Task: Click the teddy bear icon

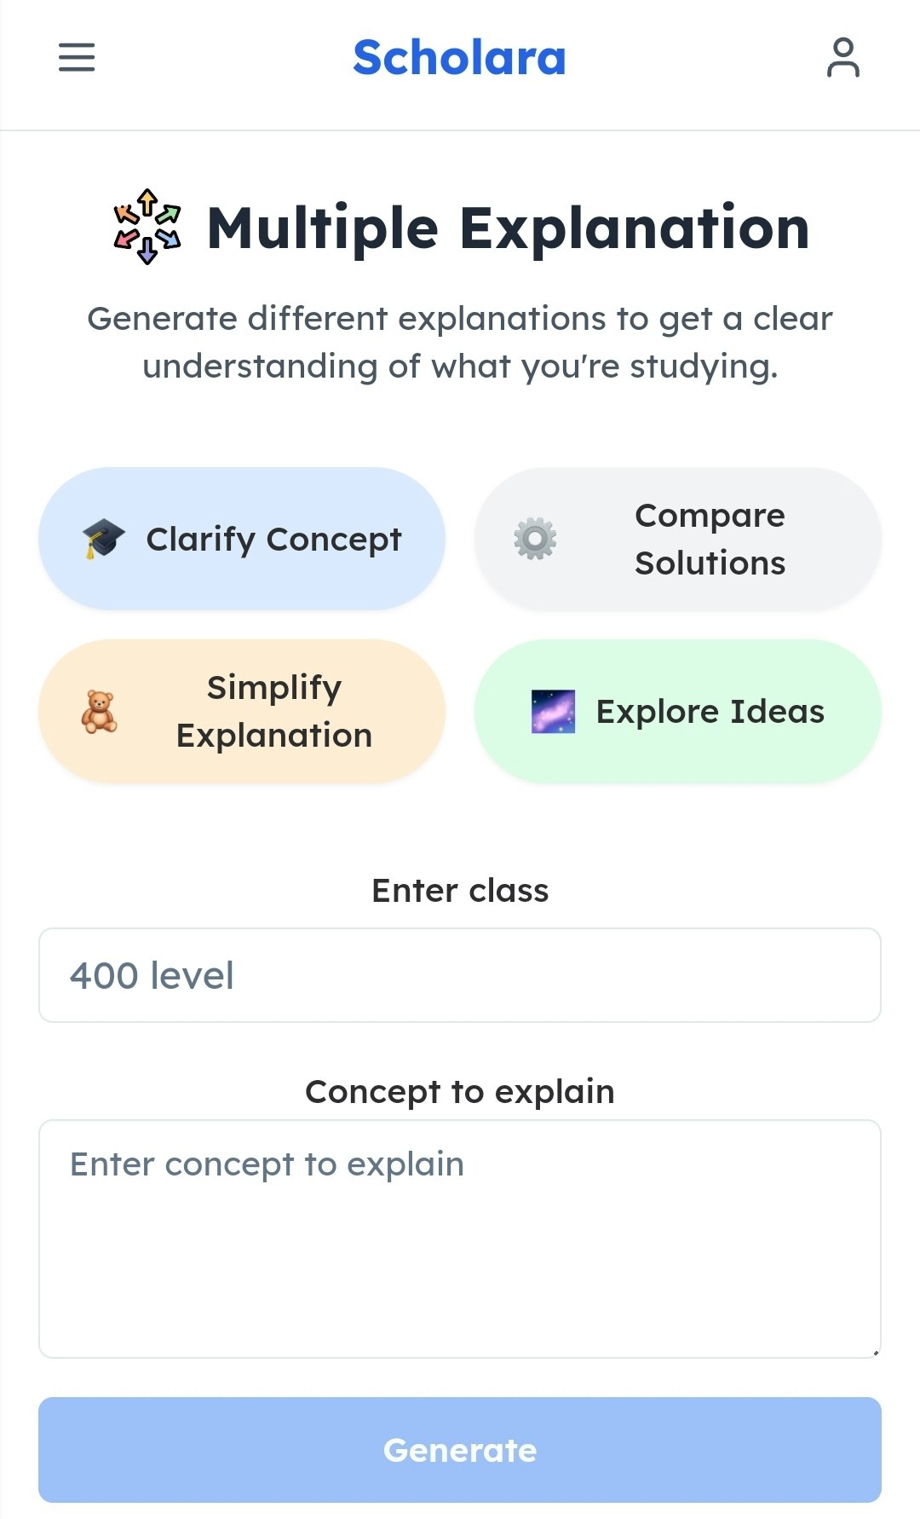Action: (99, 712)
